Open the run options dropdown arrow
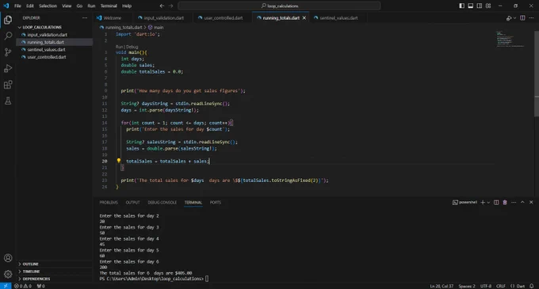The width and height of the screenshot is (539, 289). point(514,18)
